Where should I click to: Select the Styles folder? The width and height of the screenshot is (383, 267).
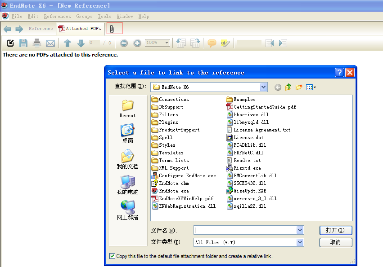point(163,145)
